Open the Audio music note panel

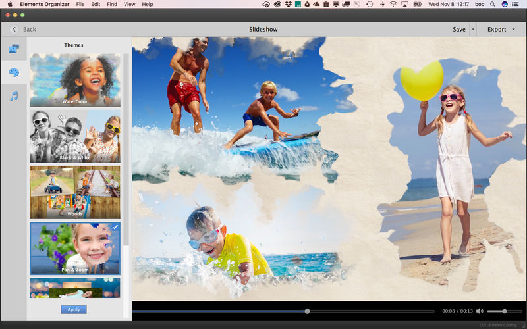(x=13, y=96)
